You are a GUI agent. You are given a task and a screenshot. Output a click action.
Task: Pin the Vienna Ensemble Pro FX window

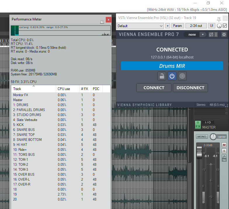point(219,19)
